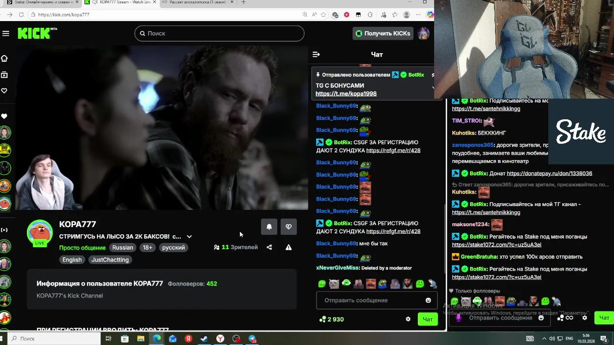Image resolution: width=614 pixels, height=345 pixels.
Task: Open right chat settings gear
Action: tap(585, 318)
